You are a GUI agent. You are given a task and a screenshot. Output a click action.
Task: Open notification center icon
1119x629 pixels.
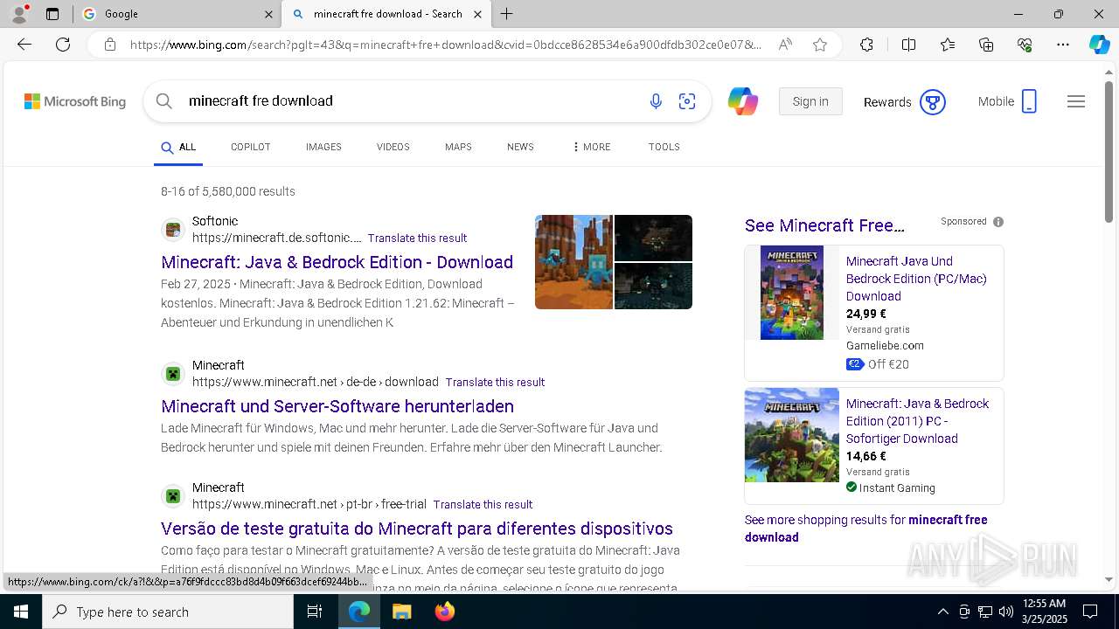click(x=1090, y=612)
